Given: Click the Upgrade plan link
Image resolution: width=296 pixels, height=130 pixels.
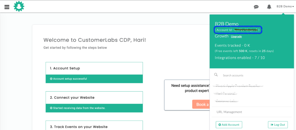Looking at the screenshot, I should [x=236, y=37].
